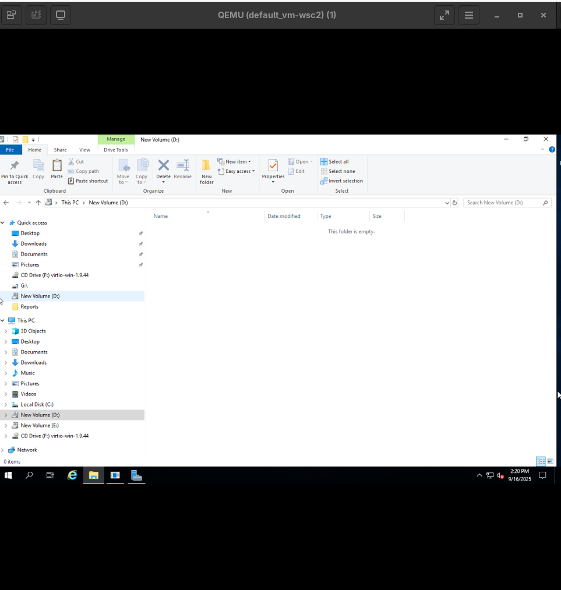The height and width of the screenshot is (590, 561).
Task: Open the Properties checkmark icon
Action: point(273,165)
